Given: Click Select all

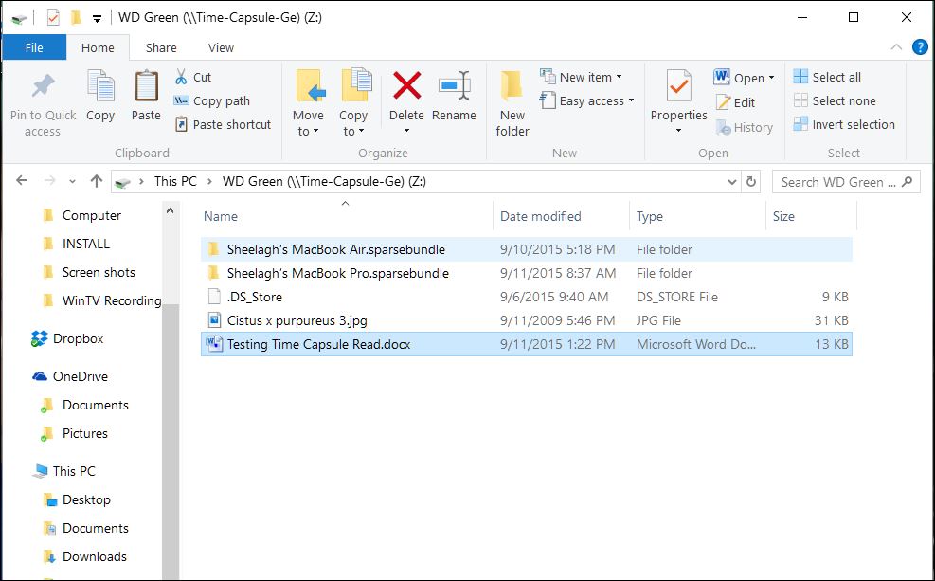Looking at the screenshot, I should (827, 77).
